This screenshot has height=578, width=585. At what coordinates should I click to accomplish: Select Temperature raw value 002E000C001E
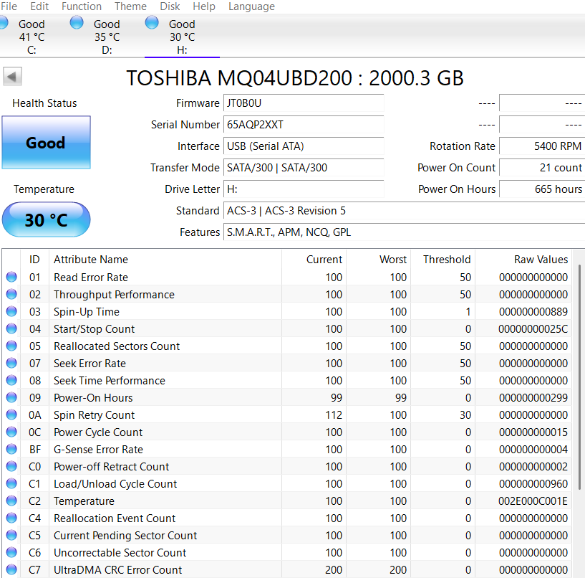[x=533, y=501]
